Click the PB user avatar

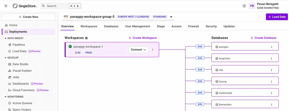click(x=252, y=6)
